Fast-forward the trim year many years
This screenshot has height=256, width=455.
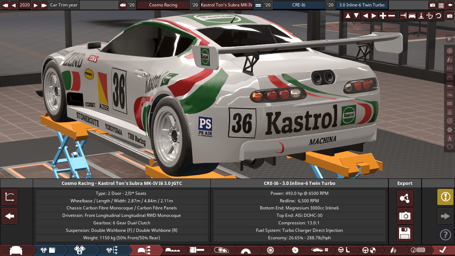click(44, 5)
